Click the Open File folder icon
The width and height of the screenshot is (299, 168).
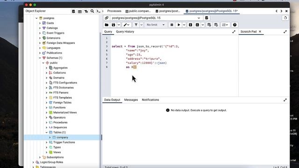click(107, 25)
